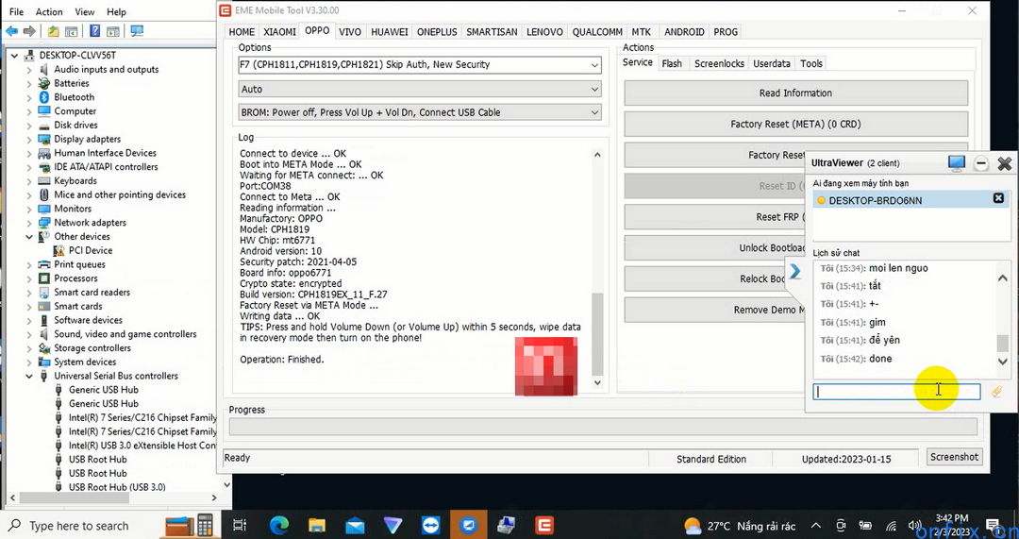Remove client DESKTOP-BRDO6NN with the X icon
The image size is (1019, 539).
999,198
